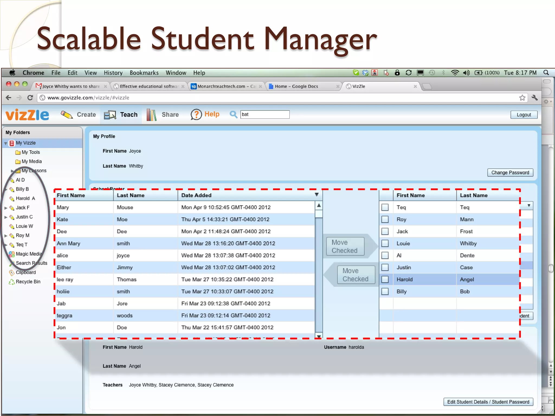
Task: Click lower Move Checked button pointing left
Action: tap(356, 275)
